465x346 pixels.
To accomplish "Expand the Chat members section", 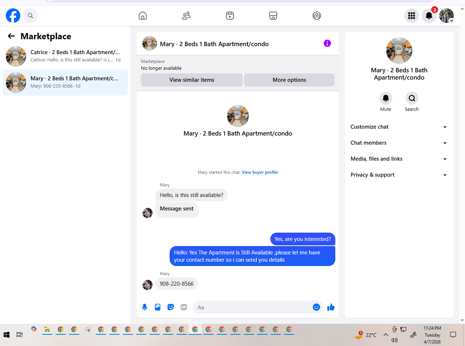I will (x=399, y=143).
